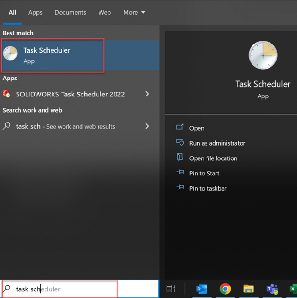Select Pin to taskbar

click(x=208, y=188)
